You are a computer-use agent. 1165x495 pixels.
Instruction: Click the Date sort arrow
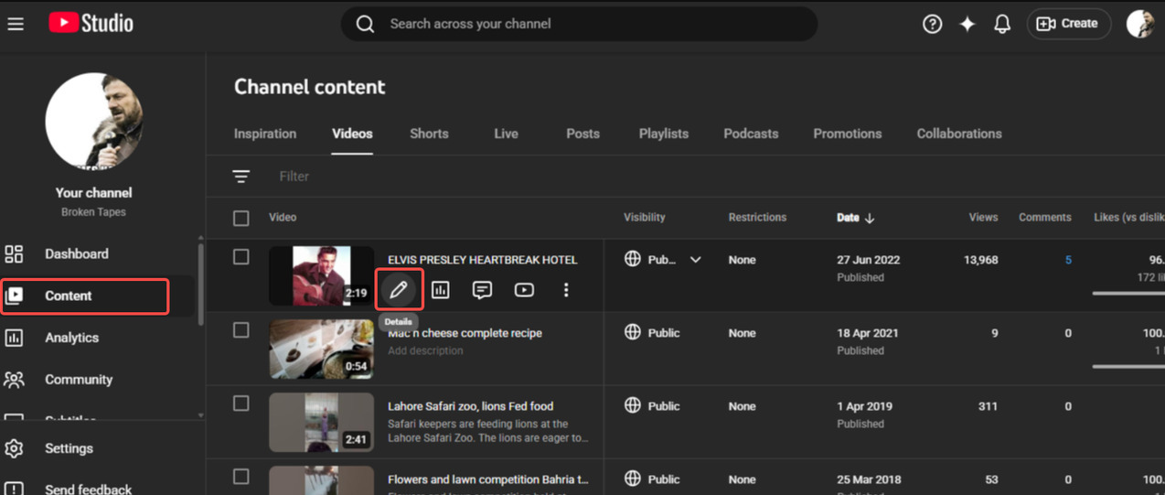[x=870, y=218]
